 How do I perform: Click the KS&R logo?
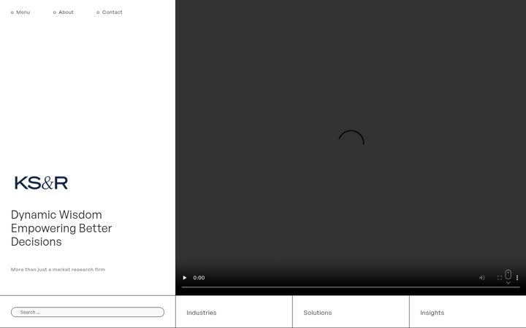41,183
